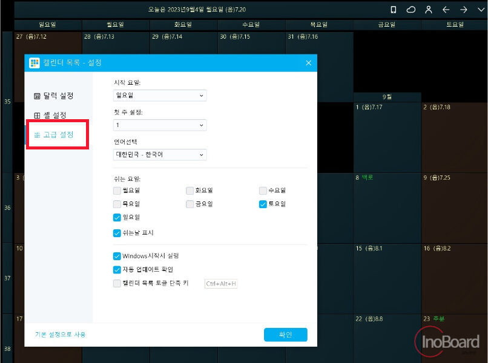This screenshot has height=363, width=488.
Task: Click the 수요일 column header
Action: (251, 25)
